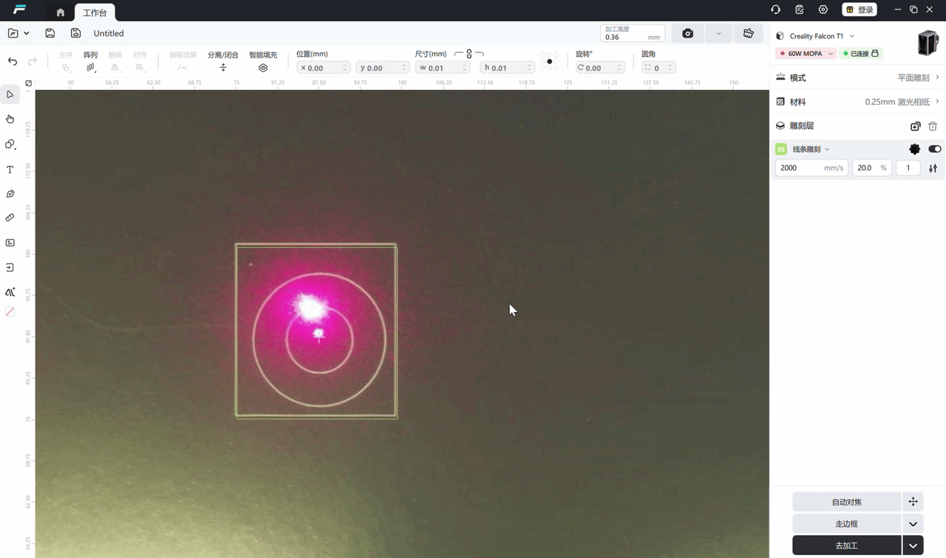Open the 阵列 array tool
Viewport: 946px width, 558px height.
[90, 61]
